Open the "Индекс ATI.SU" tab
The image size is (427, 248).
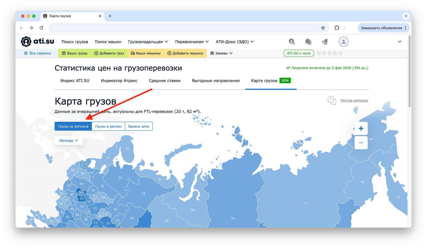click(x=75, y=81)
